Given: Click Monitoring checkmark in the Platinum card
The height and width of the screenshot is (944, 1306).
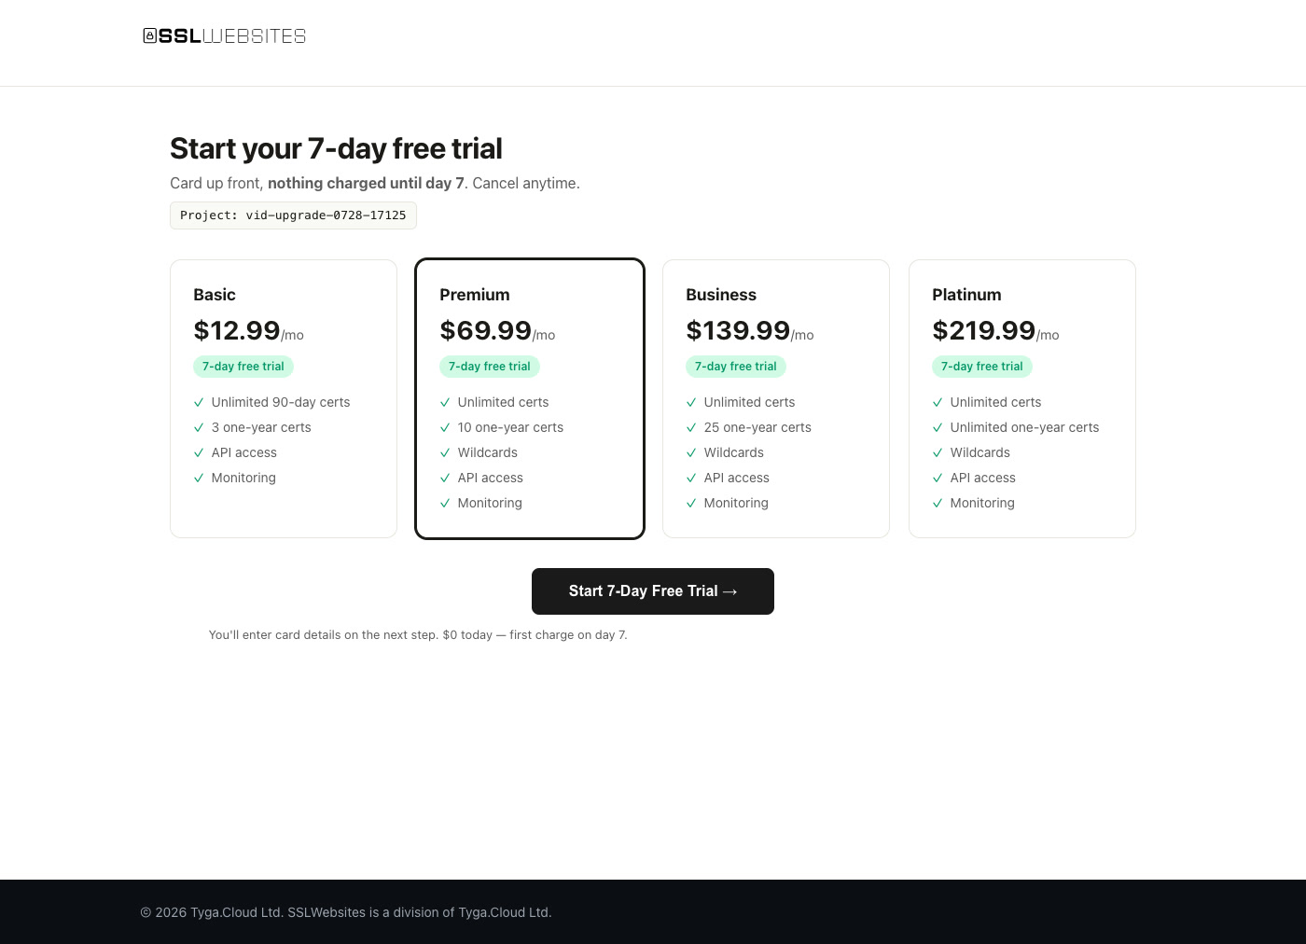Looking at the screenshot, I should tap(938, 504).
